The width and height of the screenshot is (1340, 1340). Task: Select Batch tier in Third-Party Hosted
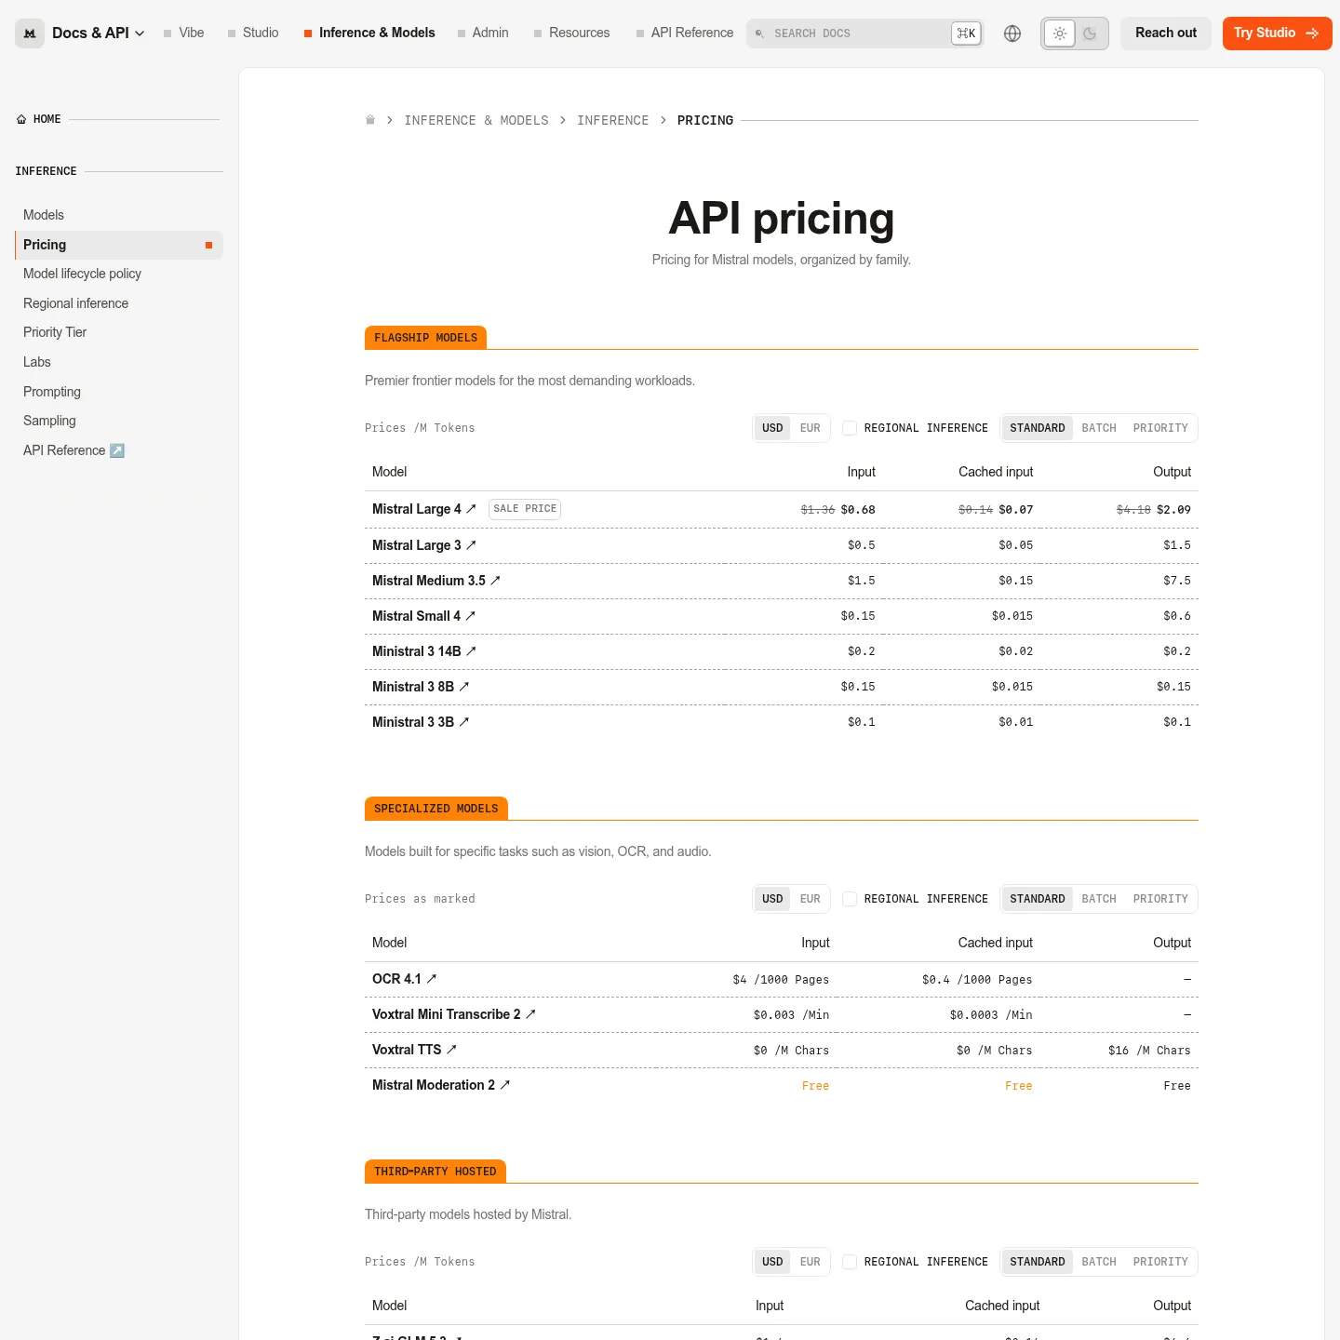[x=1098, y=1262]
